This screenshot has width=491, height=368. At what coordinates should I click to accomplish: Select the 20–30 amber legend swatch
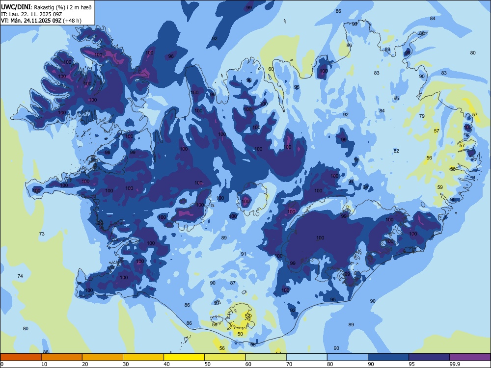coord(103,357)
